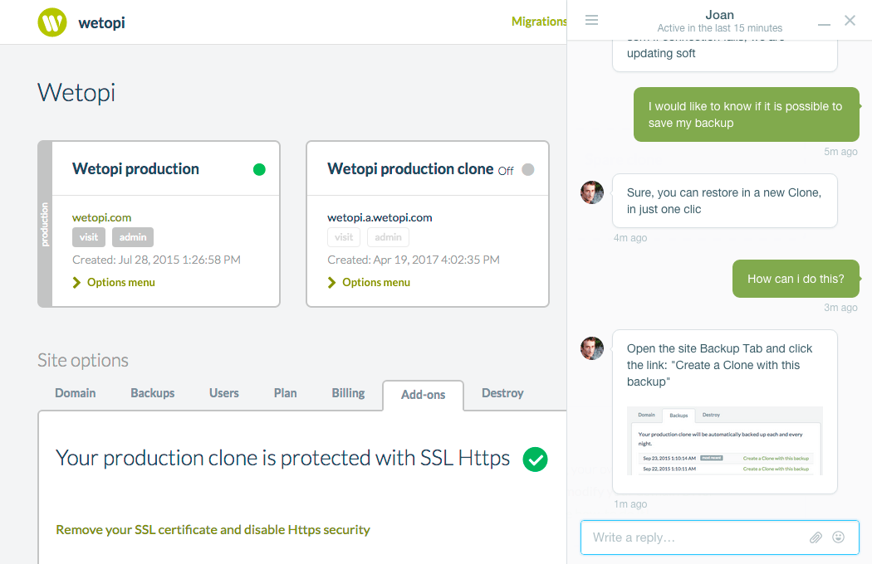
Task: Click 'Created: Apr 19, 2017 4:02:35 PM' text
Action: pos(414,260)
